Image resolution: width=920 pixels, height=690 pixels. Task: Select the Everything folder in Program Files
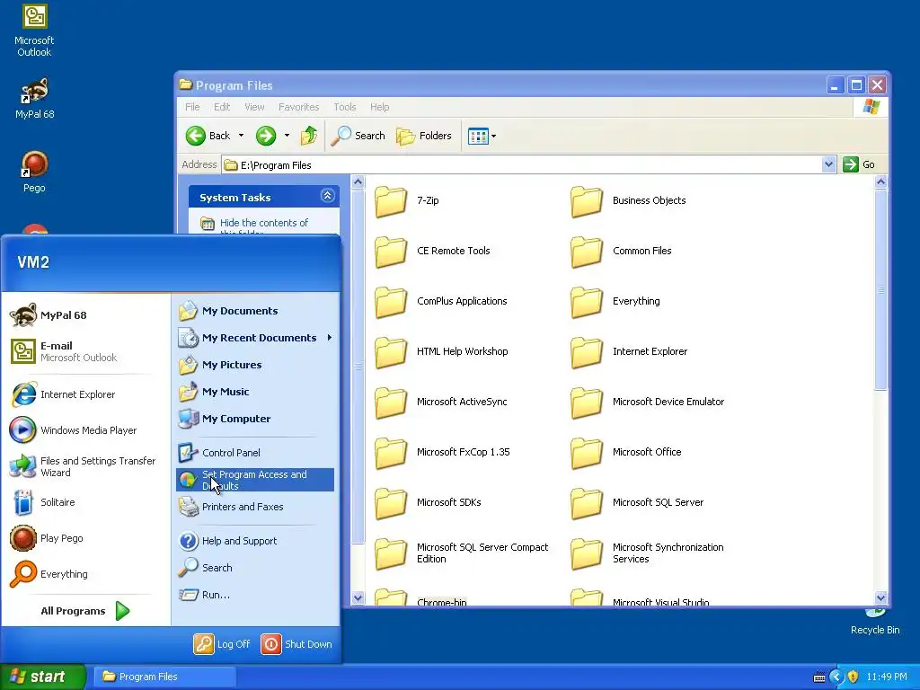[615, 302]
